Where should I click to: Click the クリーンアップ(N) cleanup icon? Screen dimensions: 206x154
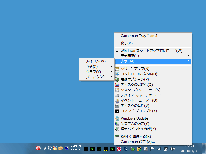click(x=117, y=69)
